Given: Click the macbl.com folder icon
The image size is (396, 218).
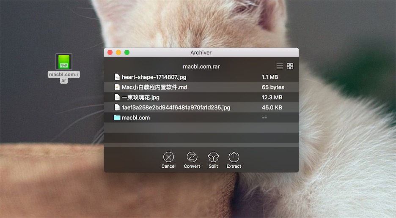Looking at the screenshot, I should click(117, 117).
